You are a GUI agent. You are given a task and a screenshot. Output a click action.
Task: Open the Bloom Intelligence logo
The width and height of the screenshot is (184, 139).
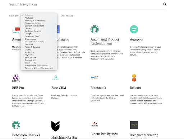tap(95, 124)
